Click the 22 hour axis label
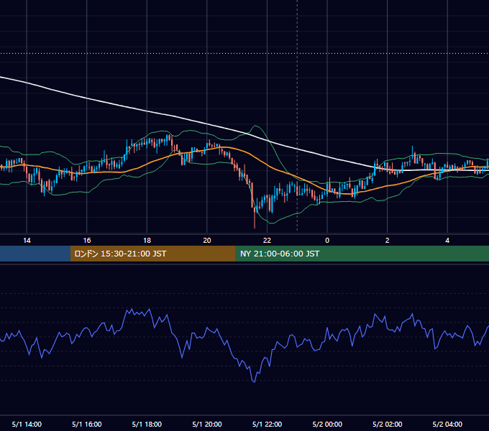 click(267, 241)
